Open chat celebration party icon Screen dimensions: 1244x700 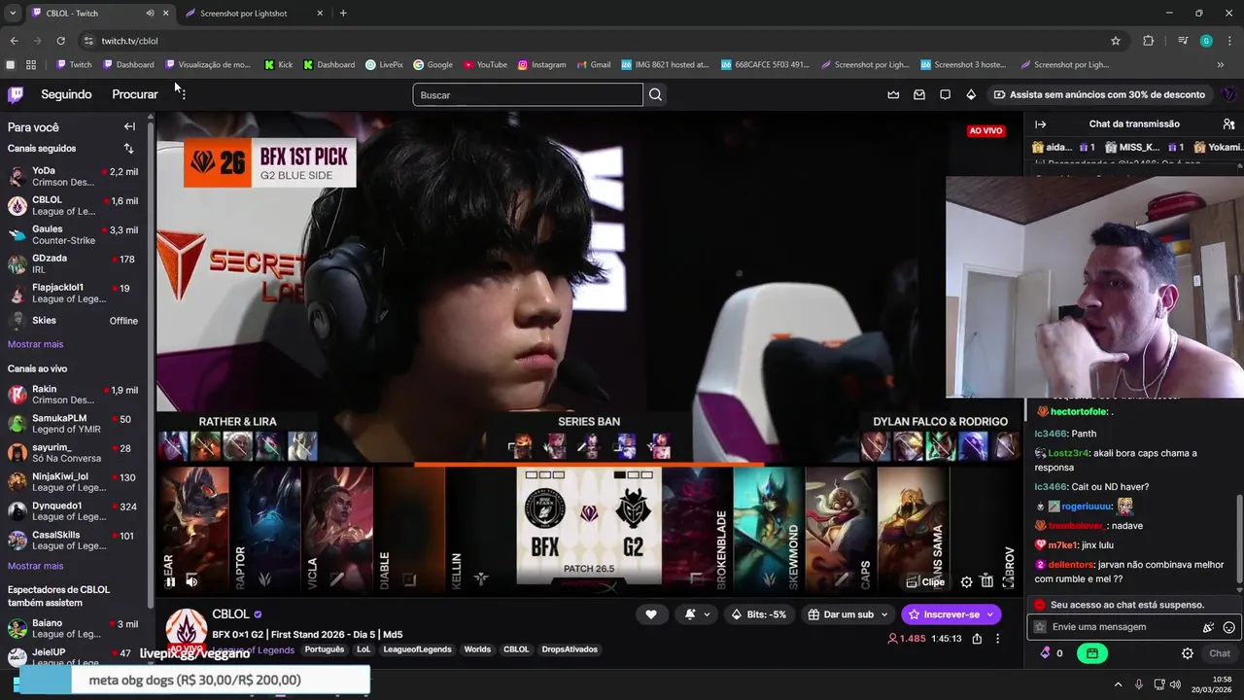point(1208,627)
